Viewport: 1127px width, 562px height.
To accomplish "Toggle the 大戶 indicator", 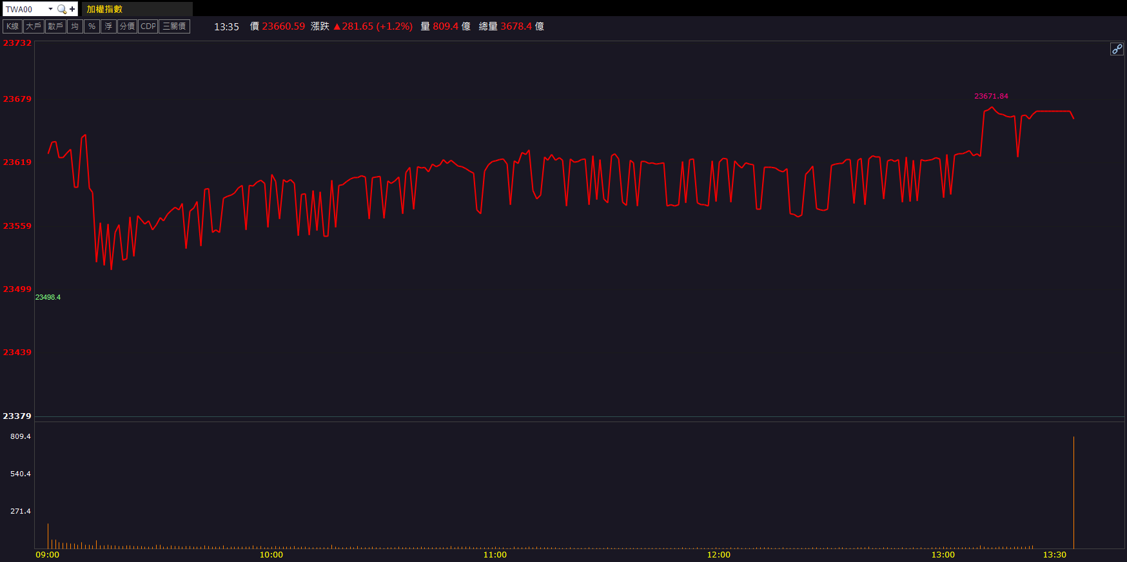I will coord(34,26).
